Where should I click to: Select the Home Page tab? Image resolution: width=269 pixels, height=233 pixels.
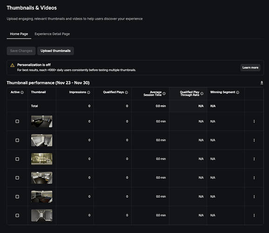click(x=19, y=34)
